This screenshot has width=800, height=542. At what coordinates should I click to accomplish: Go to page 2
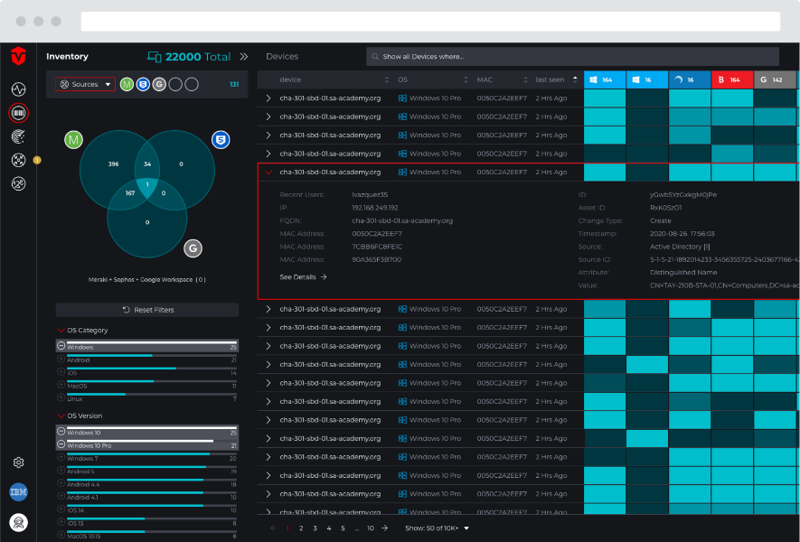coord(301,528)
